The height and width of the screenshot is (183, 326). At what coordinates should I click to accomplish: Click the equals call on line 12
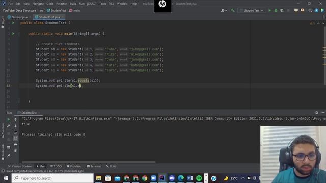[84, 80]
